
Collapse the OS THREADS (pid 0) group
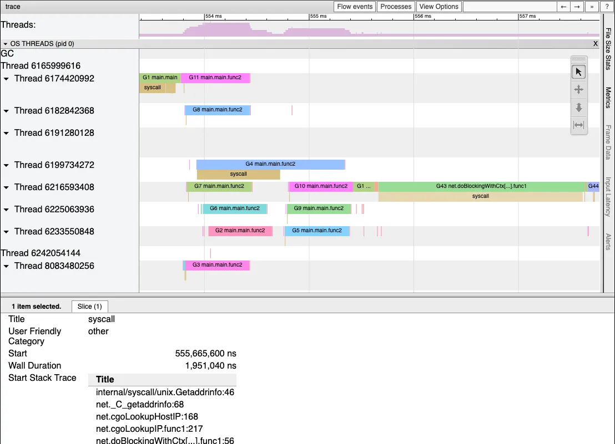tap(6, 44)
